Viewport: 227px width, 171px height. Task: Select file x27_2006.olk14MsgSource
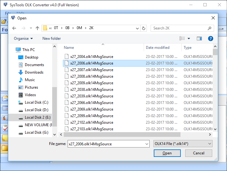[138, 63]
